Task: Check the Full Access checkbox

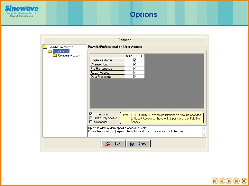Action: pos(91,114)
